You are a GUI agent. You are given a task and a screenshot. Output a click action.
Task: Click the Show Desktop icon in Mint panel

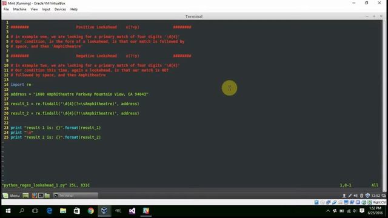(25, 196)
